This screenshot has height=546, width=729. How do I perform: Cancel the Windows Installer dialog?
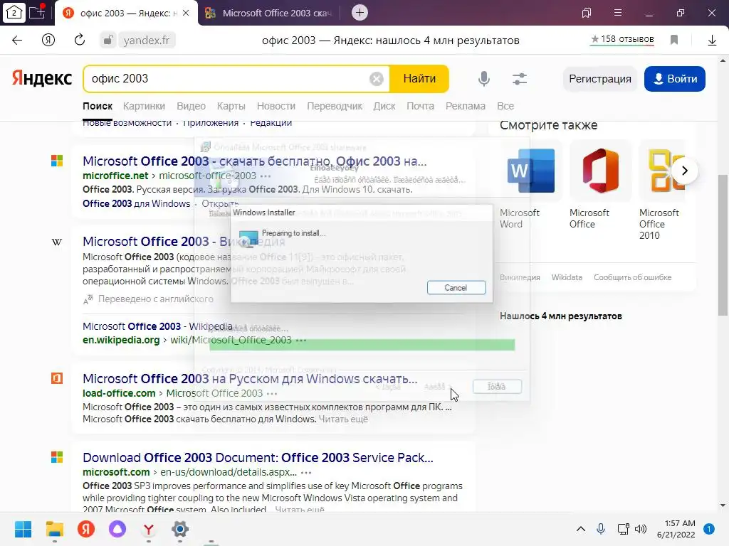[456, 287]
